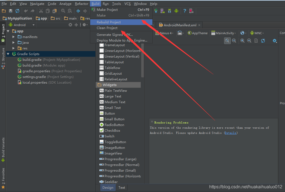285x192 pixels.
Task: Choose Make Project from Build menu
Action: point(121,10)
